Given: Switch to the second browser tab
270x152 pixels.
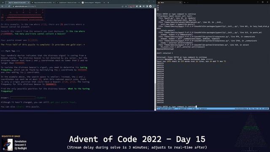Looking at the screenshot, I should tap(43, 3).
